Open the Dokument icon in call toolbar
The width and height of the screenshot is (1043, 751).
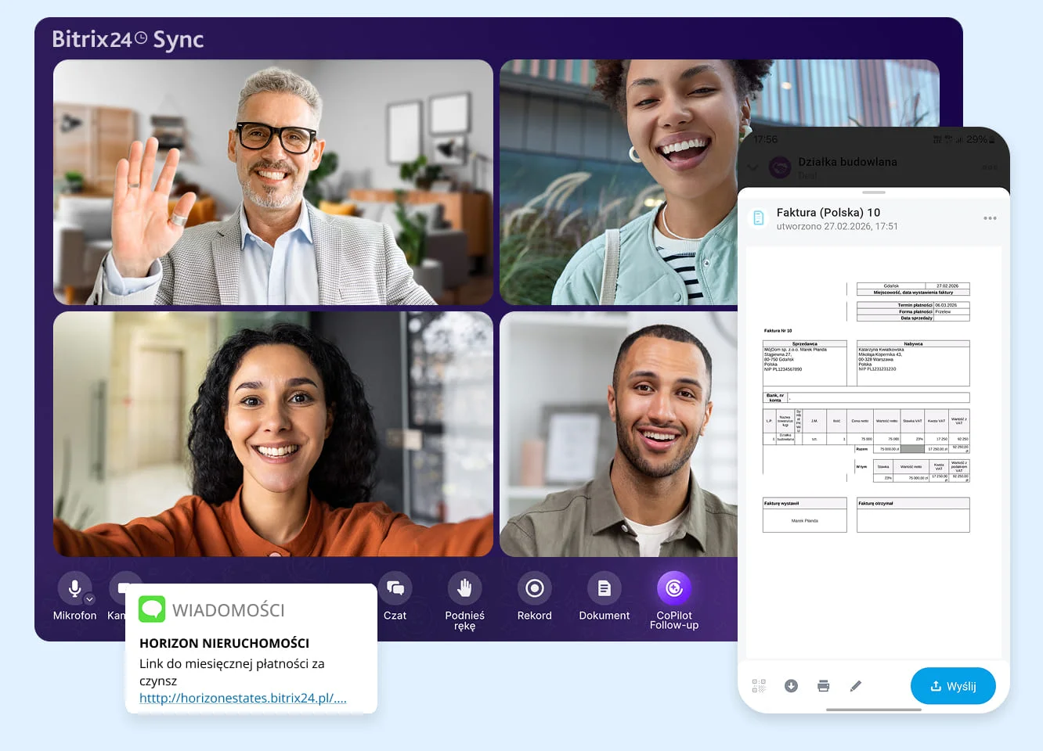(x=604, y=588)
